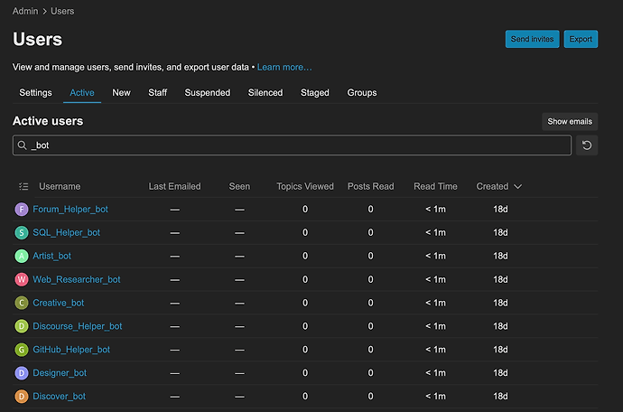Open the Groups tab
This screenshot has width=623, height=412.
[362, 93]
